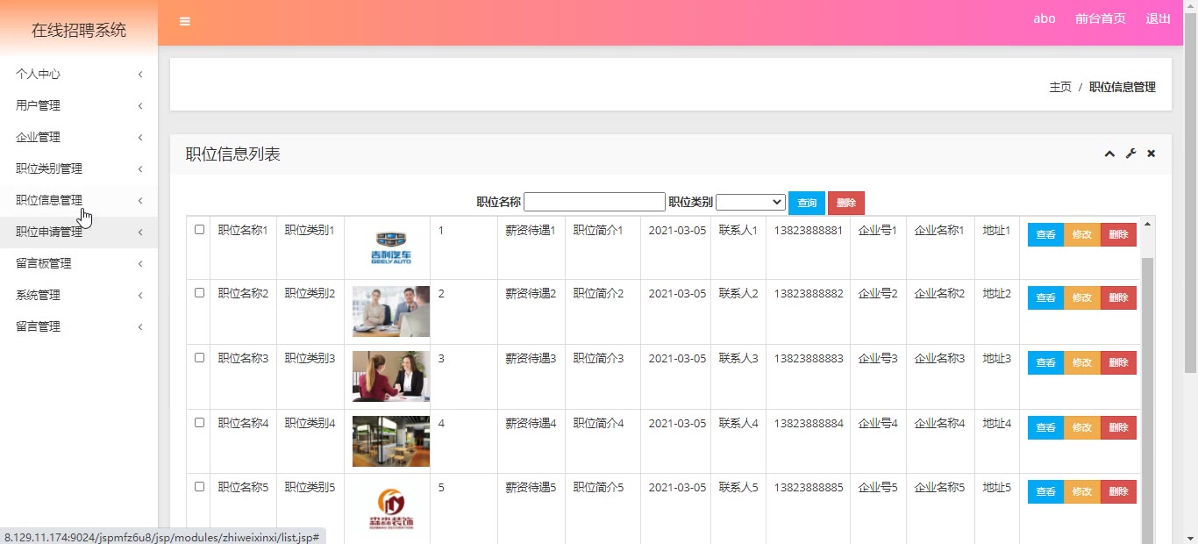Collapse the panel using the up chevron icon
The width and height of the screenshot is (1198, 544).
1109,154
